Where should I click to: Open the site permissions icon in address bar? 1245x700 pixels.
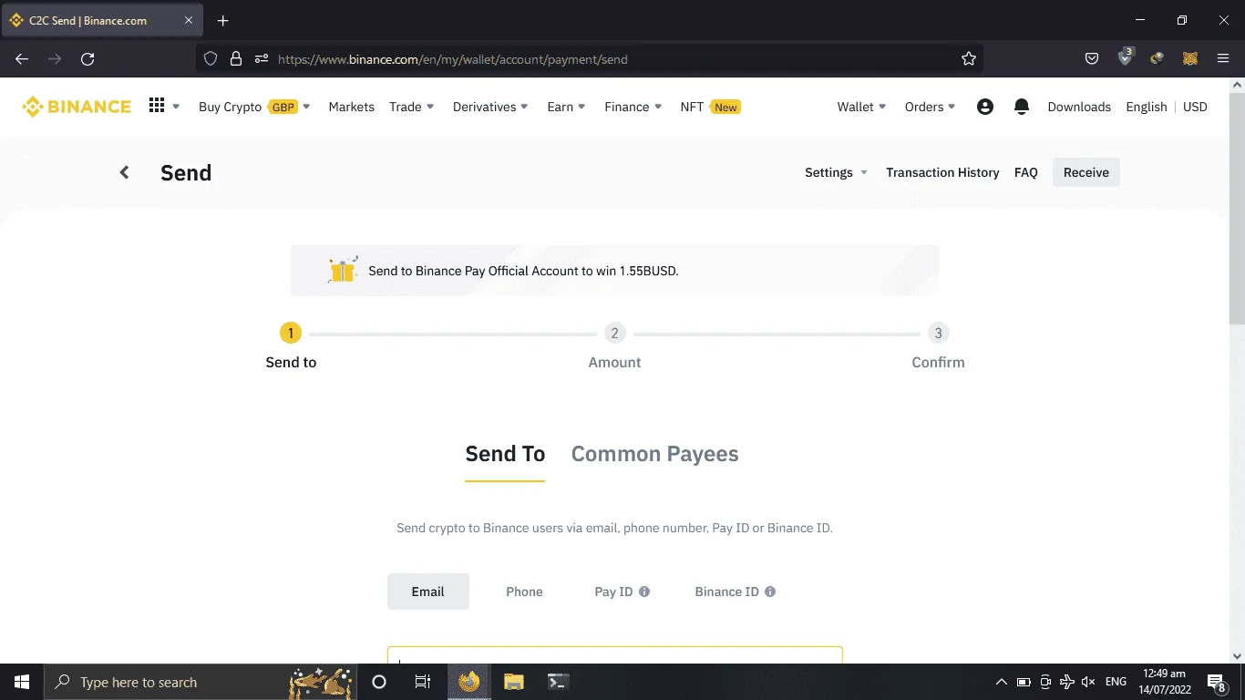point(262,59)
